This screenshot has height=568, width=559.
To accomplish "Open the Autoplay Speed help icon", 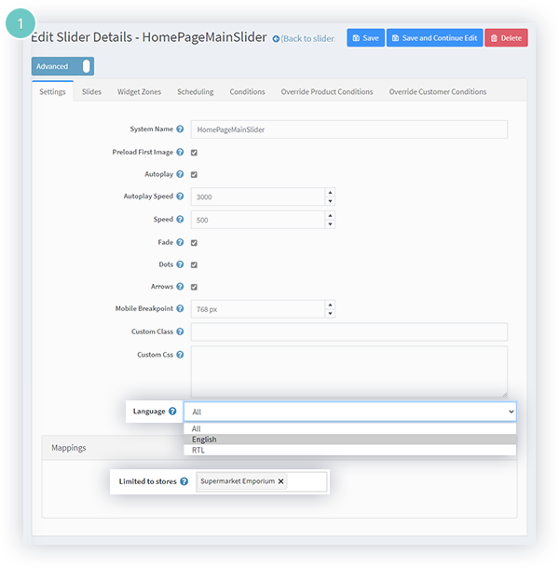I will click(x=180, y=196).
